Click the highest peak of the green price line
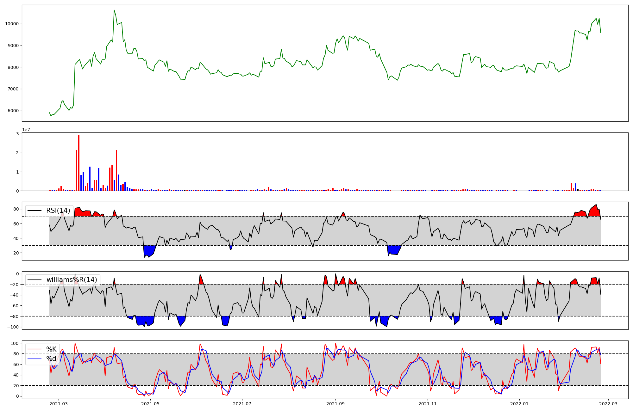Screen dimensions: 633x411 pos(114,10)
